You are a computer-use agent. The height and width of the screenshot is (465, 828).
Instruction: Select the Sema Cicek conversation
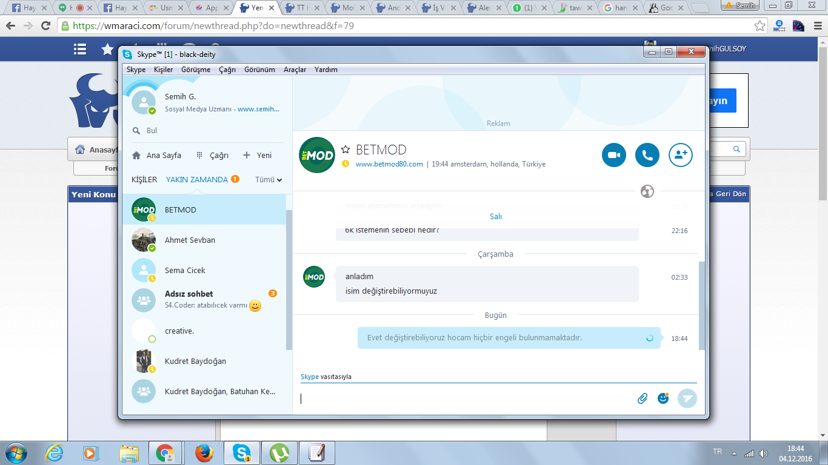[204, 270]
